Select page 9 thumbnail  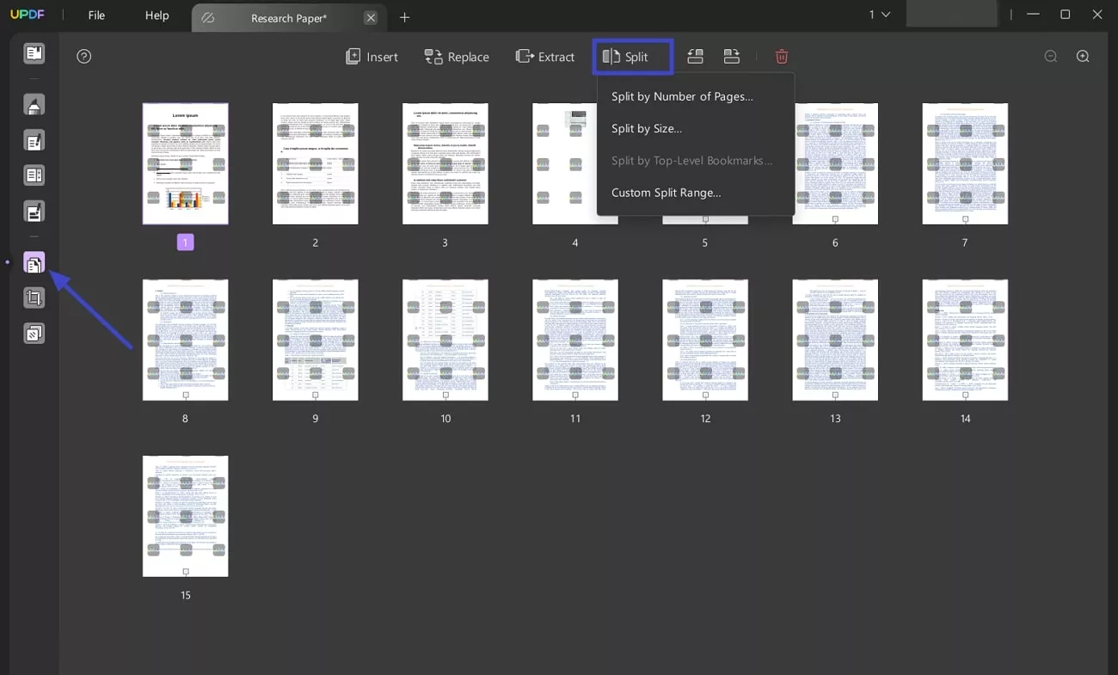click(x=316, y=340)
